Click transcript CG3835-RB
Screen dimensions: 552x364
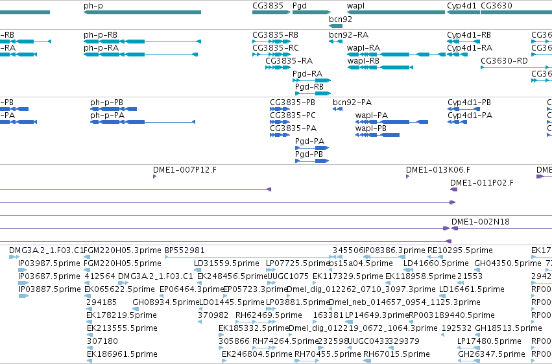point(271,42)
